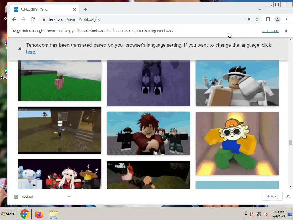Click the taskbar clock showing 7:21 AM

pos(278,214)
